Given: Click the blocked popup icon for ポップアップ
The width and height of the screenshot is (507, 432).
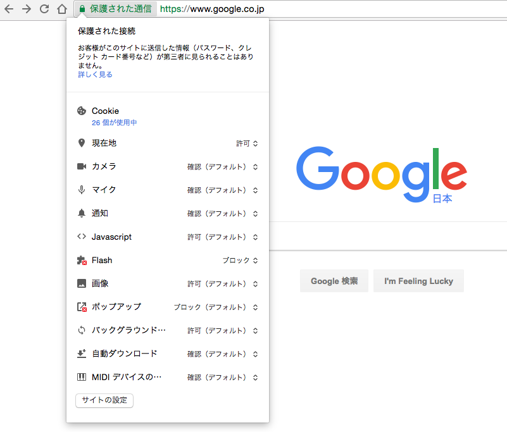Looking at the screenshot, I should click(x=82, y=307).
